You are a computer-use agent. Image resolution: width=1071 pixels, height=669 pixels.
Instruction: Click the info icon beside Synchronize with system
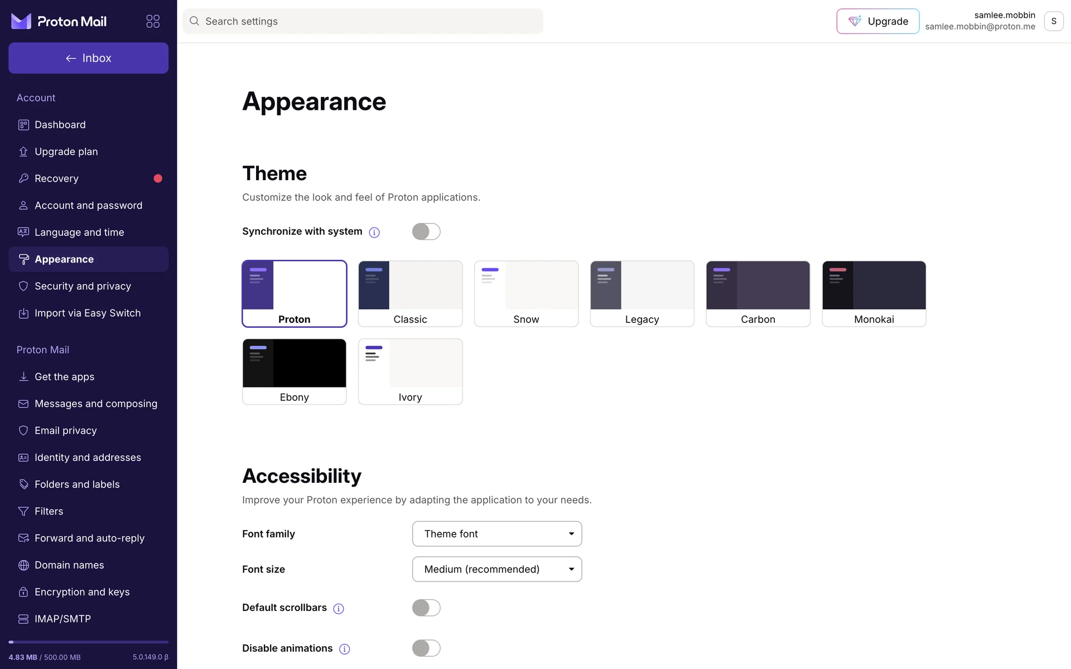[374, 232]
